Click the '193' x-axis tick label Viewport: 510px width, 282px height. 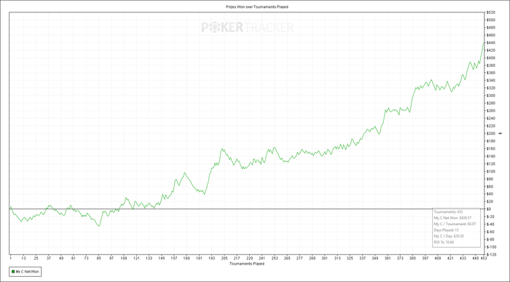click(x=211, y=258)
